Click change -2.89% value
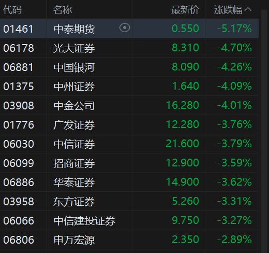This screenshot has width=269, height=253. tap(234, 240)
